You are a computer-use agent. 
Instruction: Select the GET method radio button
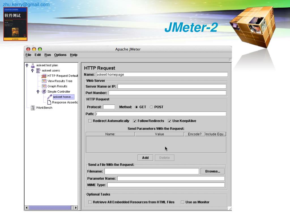click(x=137, y=107)
